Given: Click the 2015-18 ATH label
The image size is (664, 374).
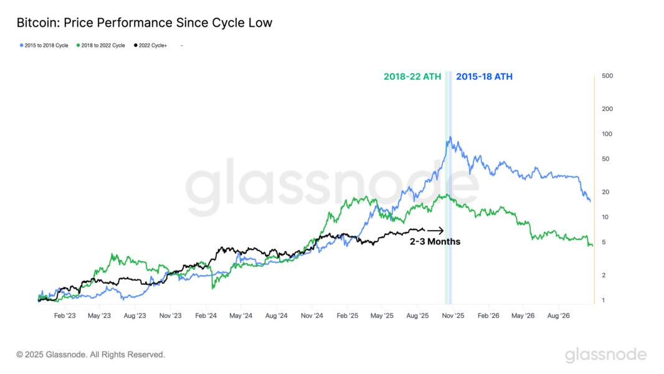Looking at the screenshot, I should [x=484, y=77].
